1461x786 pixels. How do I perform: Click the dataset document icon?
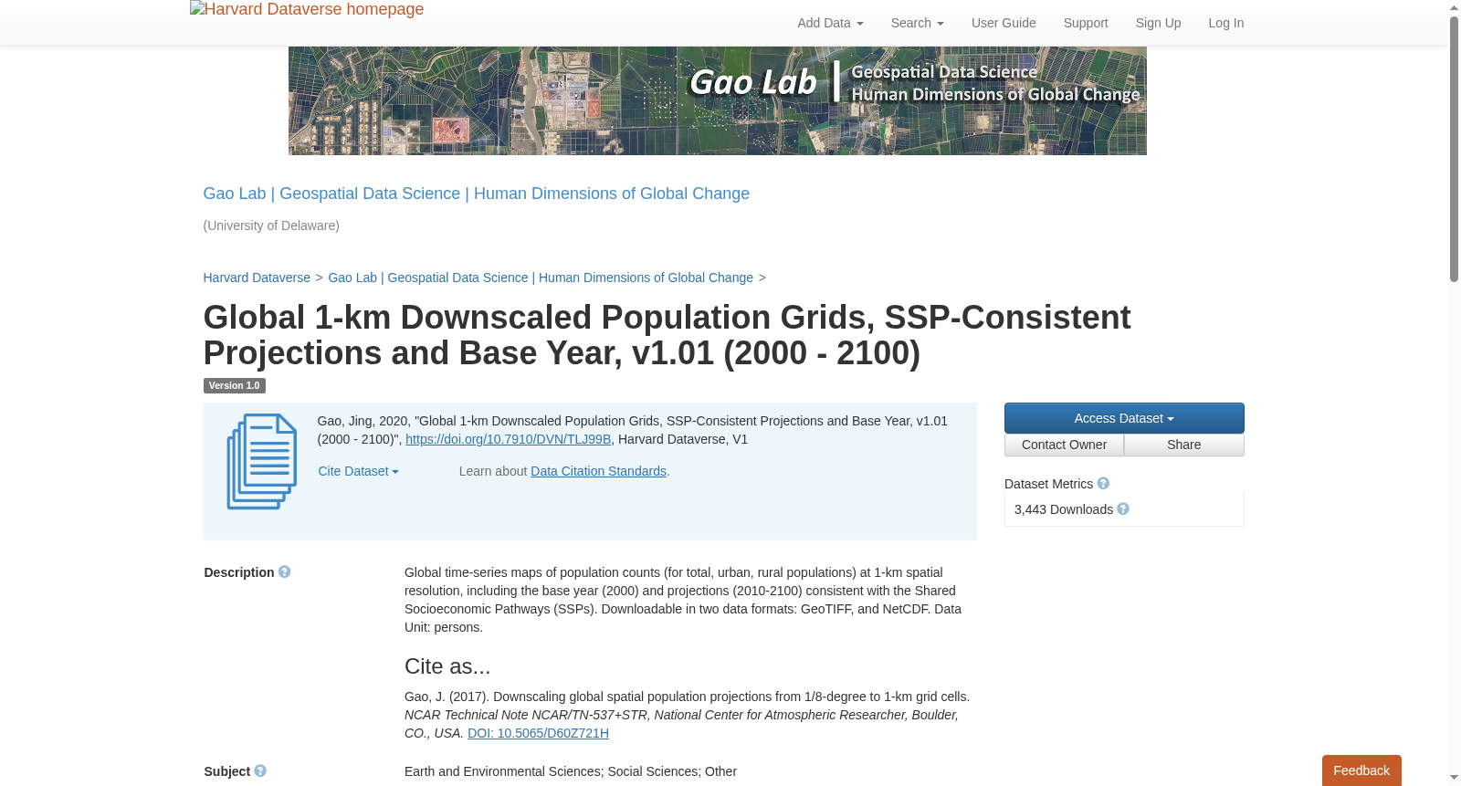262,462
